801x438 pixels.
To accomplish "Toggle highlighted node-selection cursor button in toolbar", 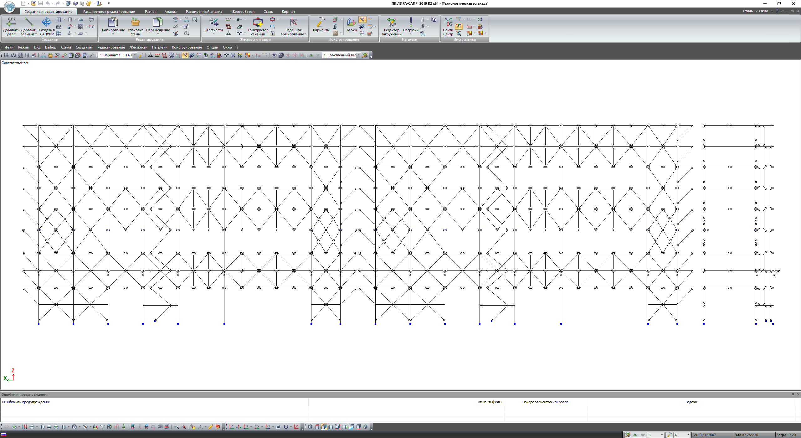I will (x=185, y=55).
